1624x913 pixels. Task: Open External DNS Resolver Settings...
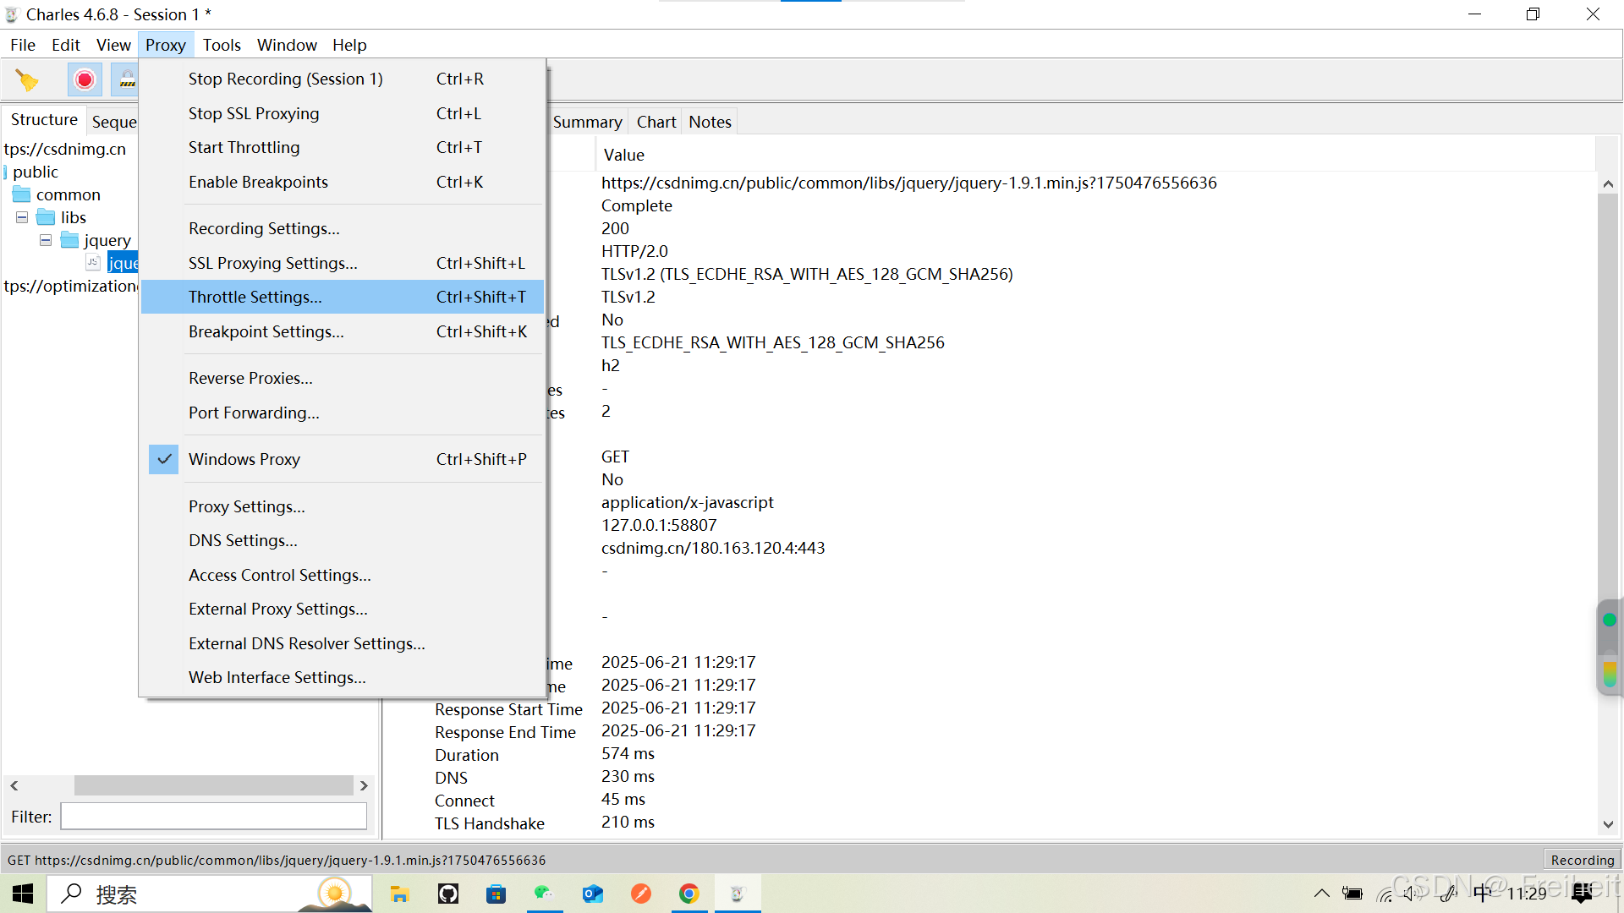[x=342, y=643]
